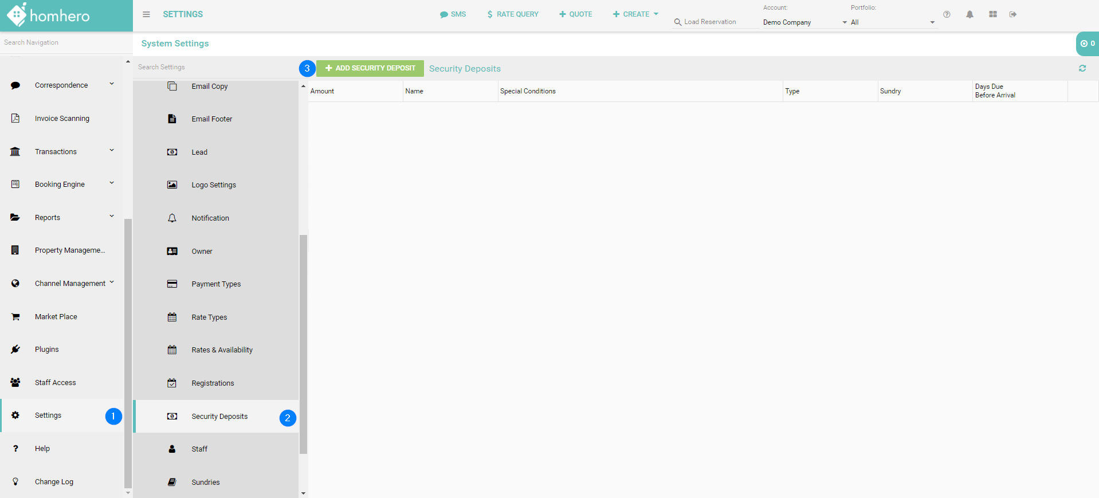Select Payment Types in settings list
The height and width of the screenshot is (498, 1099).
pos(216,284)
